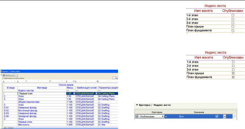Viewport: 245px width, 129px height.
Task: Click the Северный фасад name in row E-03
Action: tap(27, 113)
